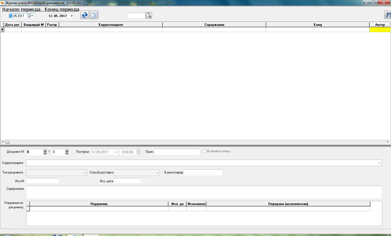Viewport: 391px width, 236px height.
Task: Click the Дата рег. column header
Action: coord(13,25)
